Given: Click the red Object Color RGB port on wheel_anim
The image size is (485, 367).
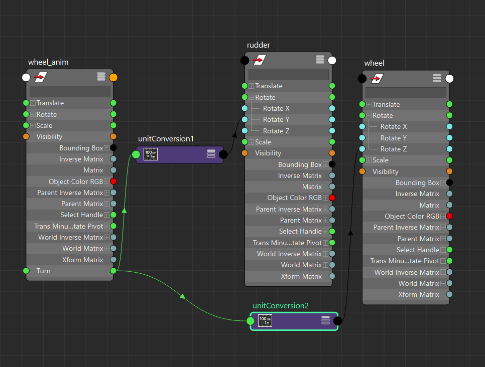Looking at the screenshot, I should click(x=113, y=181).
